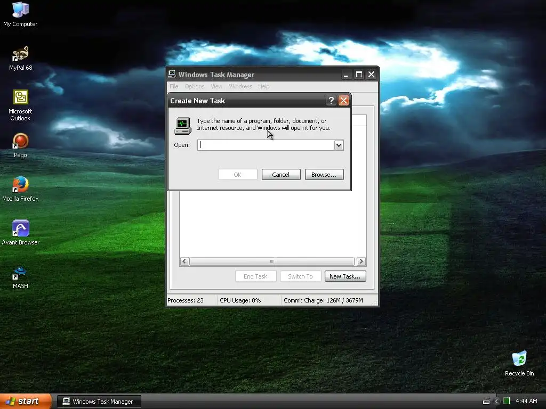Click the New Task... button
This screenshot has height=409, width=546.
click(x=345, y=276)
